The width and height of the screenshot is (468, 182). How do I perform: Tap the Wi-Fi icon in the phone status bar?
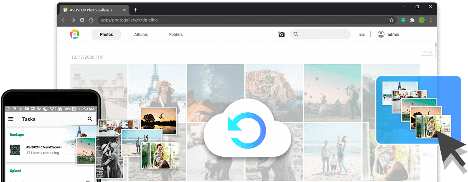pyautogui.click(x=53, y=109)
